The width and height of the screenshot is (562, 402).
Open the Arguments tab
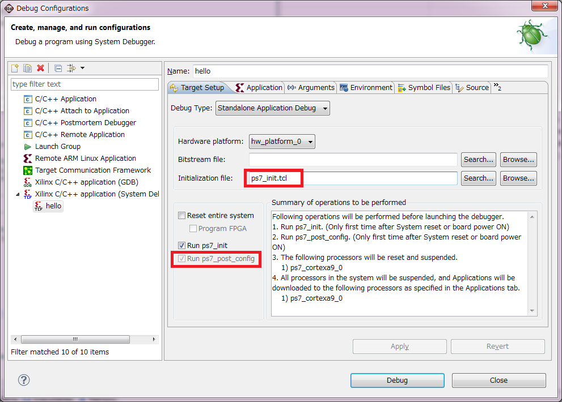[x=311, y=88]
